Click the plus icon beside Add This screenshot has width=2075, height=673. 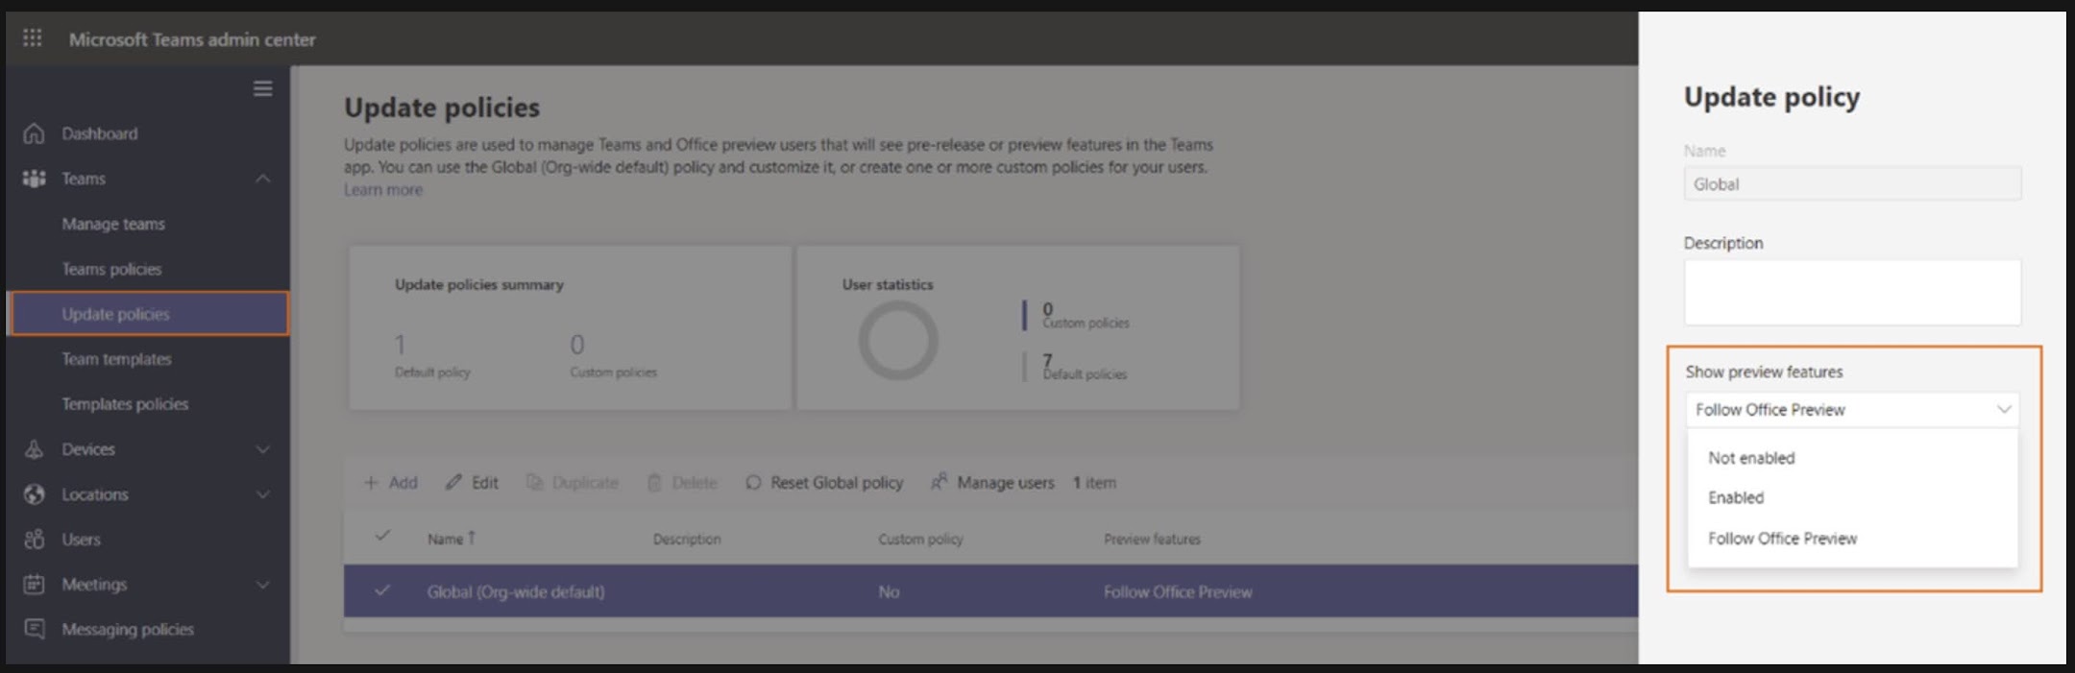tap(371, 483)
